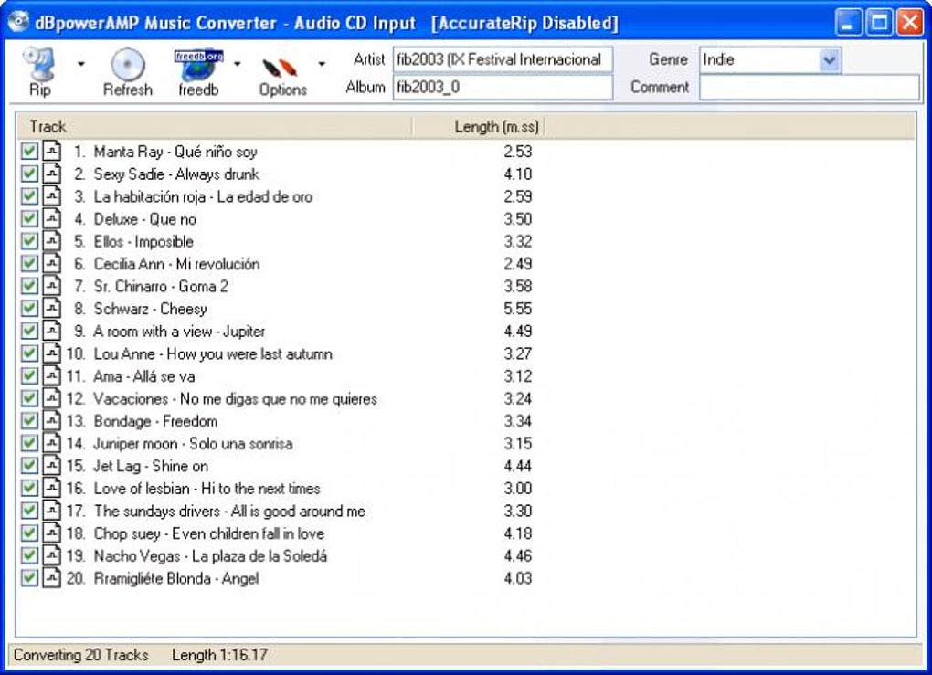Click audio file icon for track 19 Nacho Vegas
Viewport: 932px width, 675px height.
(x=52, y=555)
